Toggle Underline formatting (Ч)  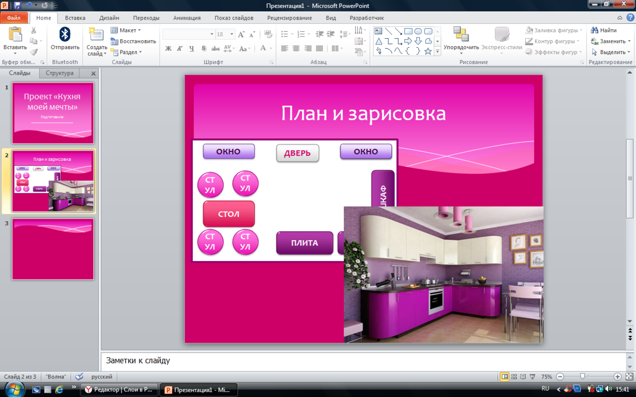pos(191,49)
